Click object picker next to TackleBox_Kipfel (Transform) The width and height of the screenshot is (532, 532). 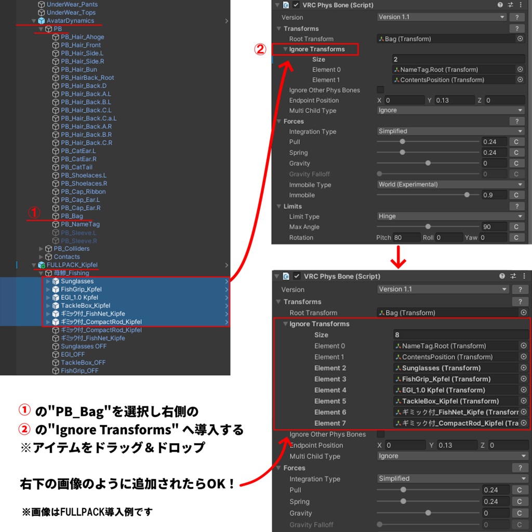(524, 401)
